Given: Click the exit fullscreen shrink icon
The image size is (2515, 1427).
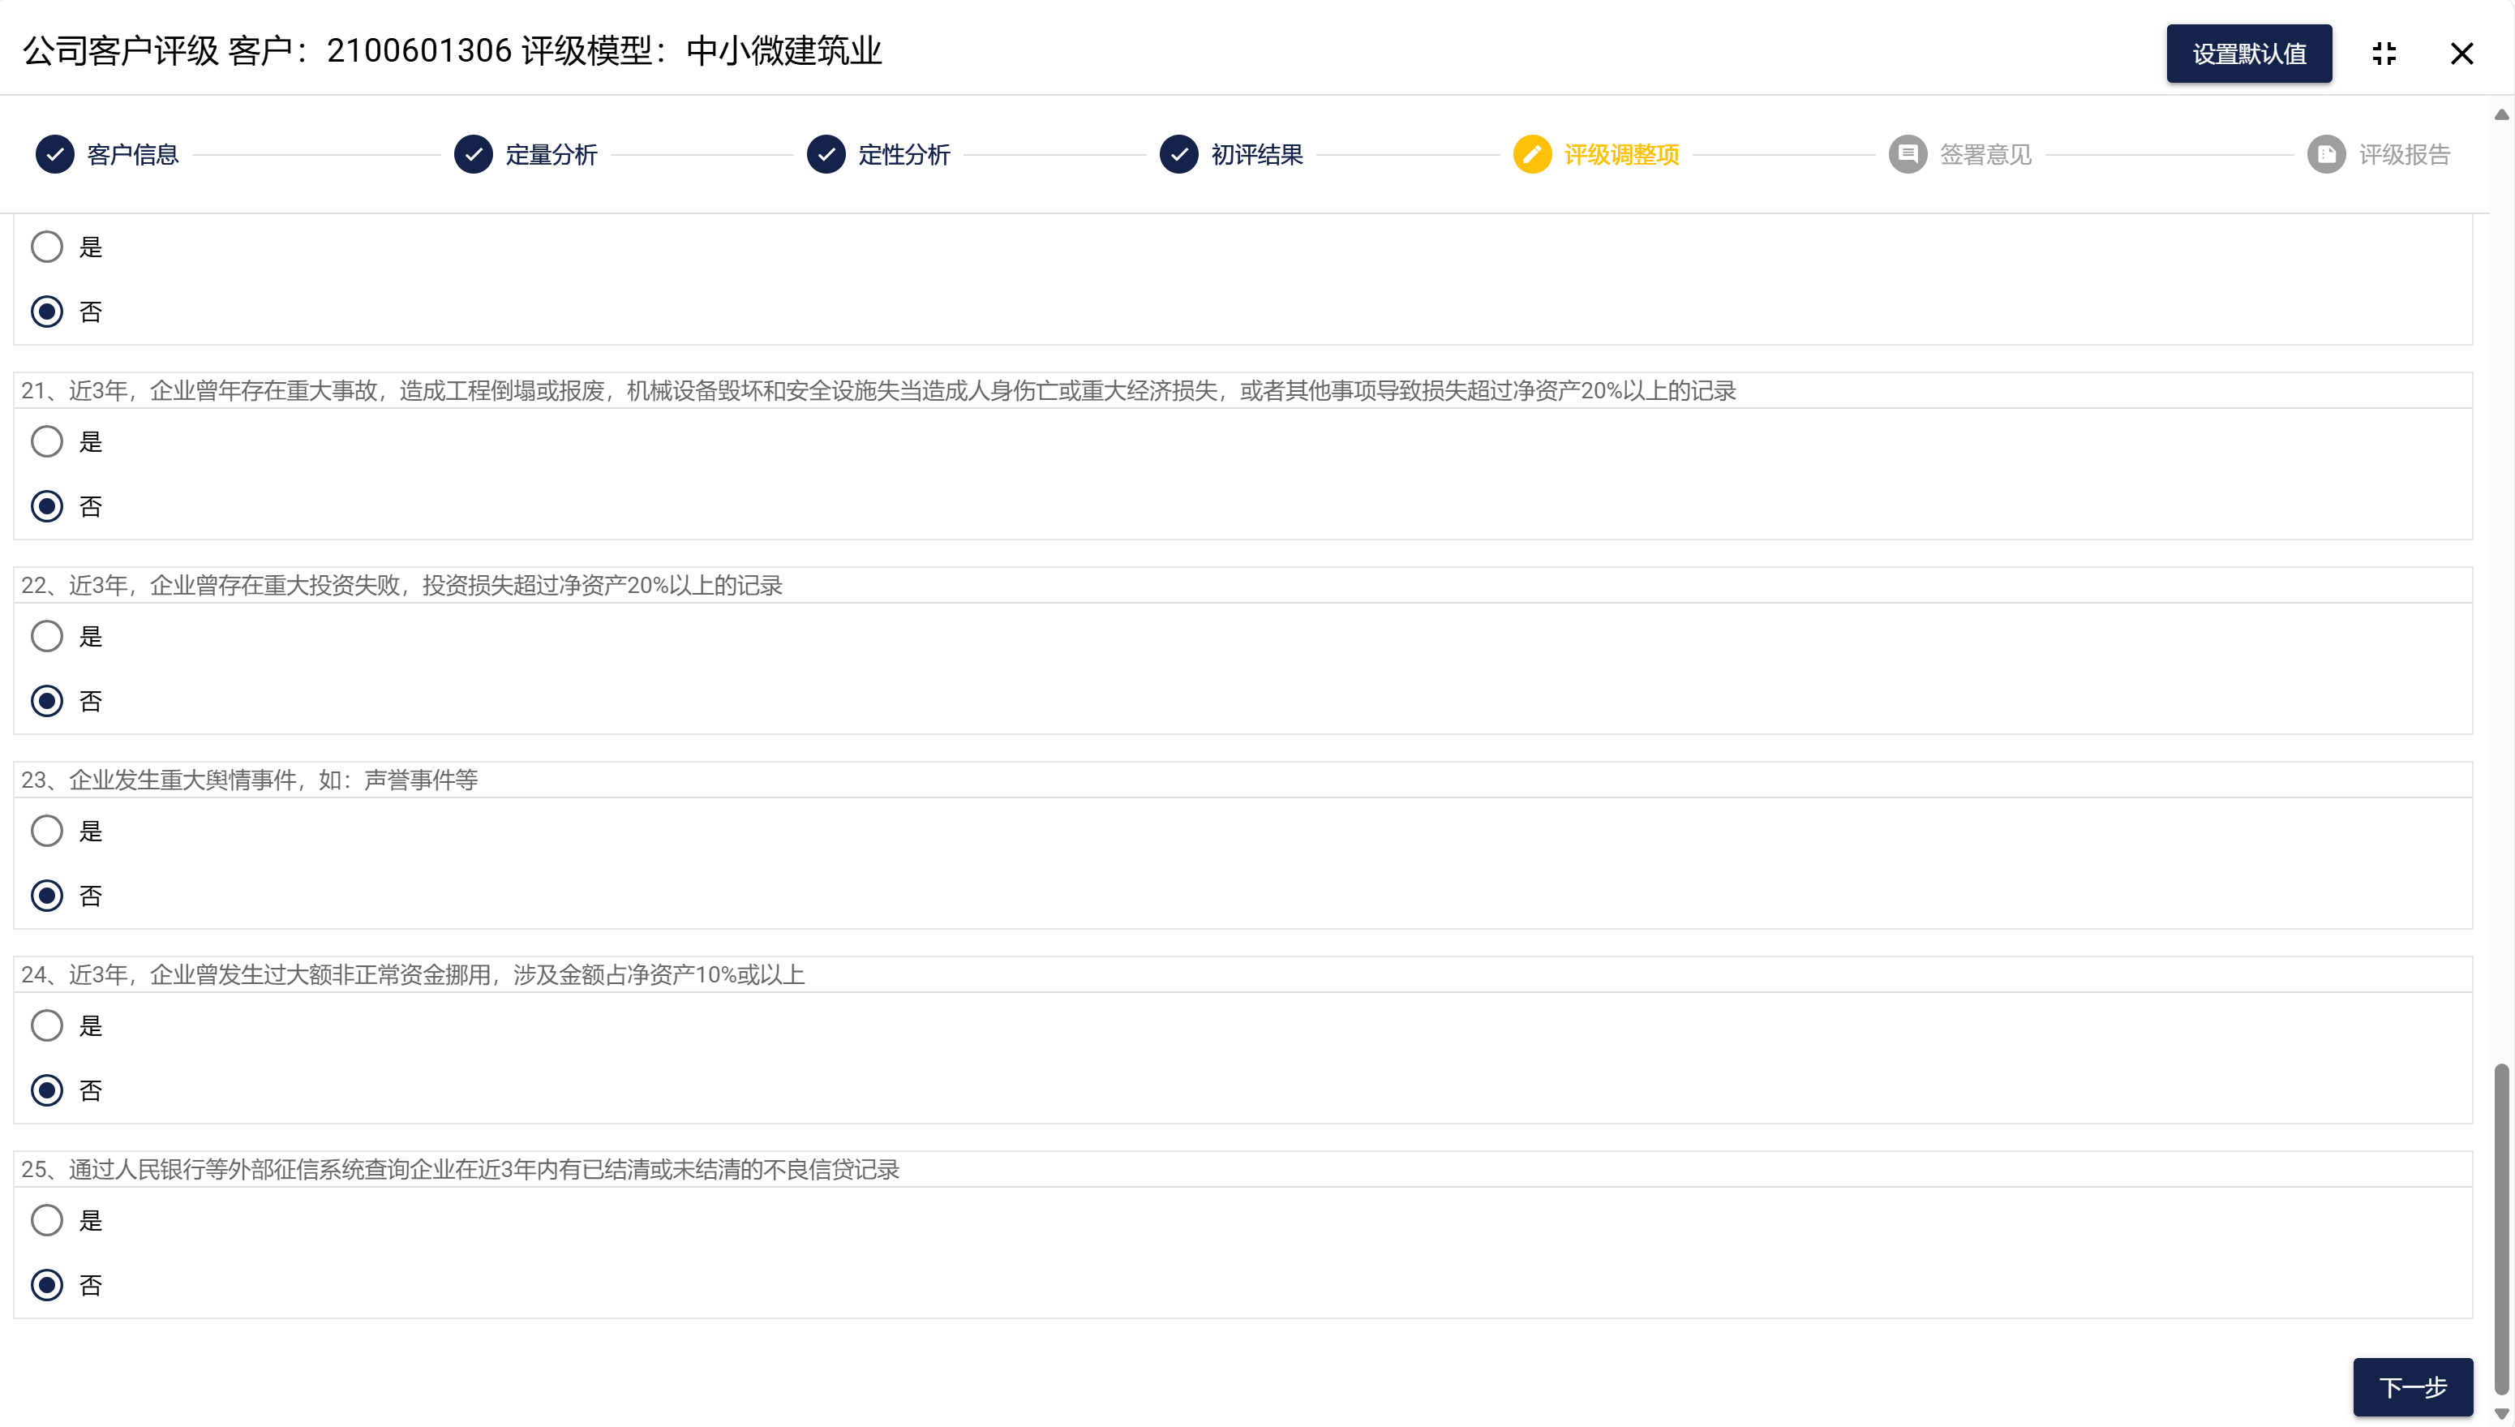Looking at the screenshot, I should pos(2384,54).
